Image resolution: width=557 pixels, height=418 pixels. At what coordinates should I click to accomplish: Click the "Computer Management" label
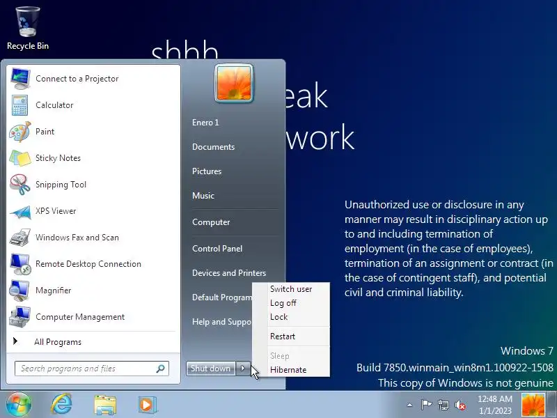pos(80,317)
